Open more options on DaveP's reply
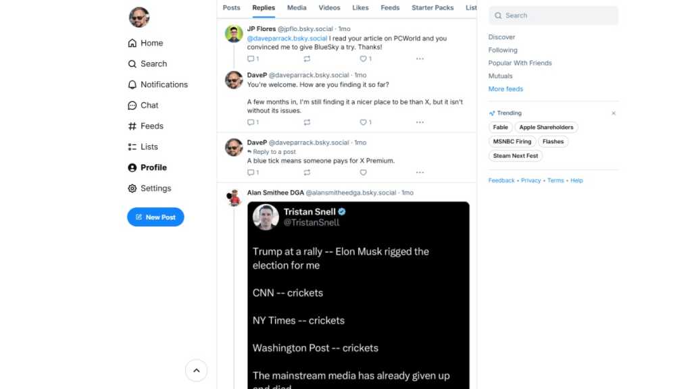This screenshot has height=389, width=692. coord(420,122)
